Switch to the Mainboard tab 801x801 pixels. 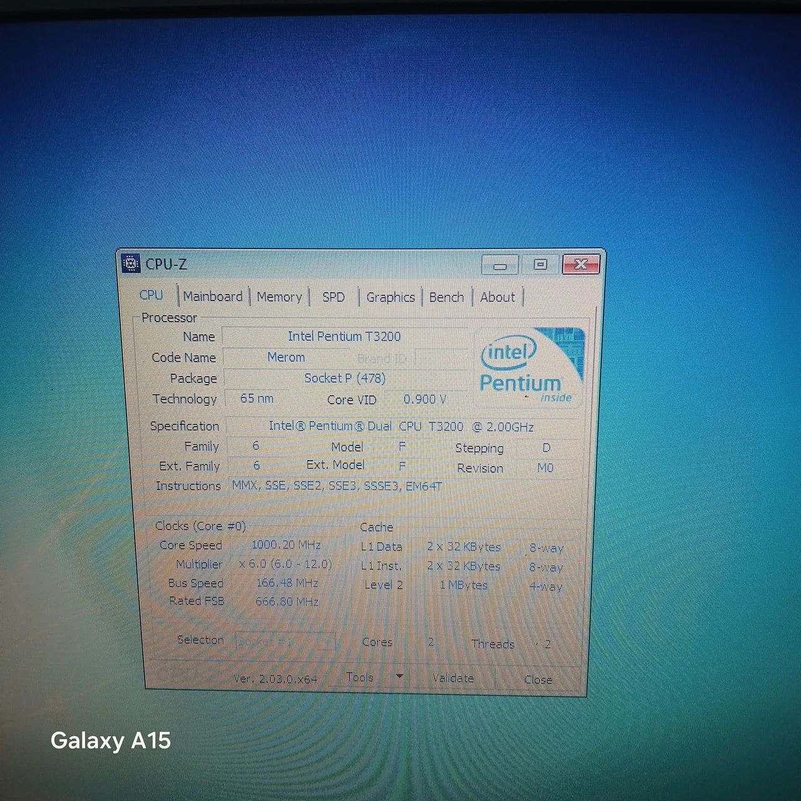pos(213,297)
